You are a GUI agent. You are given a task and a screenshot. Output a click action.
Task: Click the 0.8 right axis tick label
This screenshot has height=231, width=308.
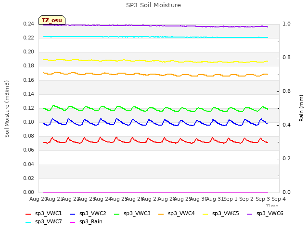[x=286, y=58]
